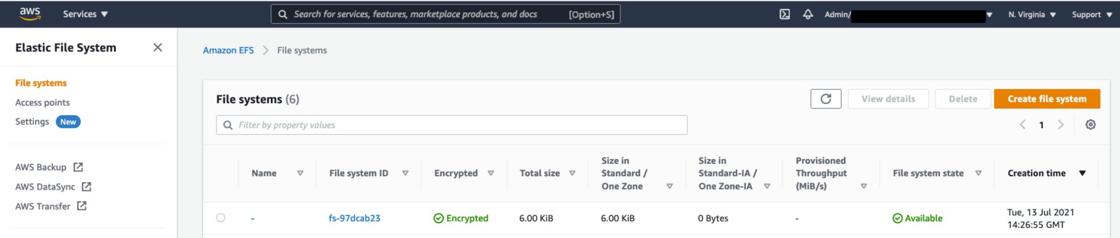Click the Amazon EFS breadcrumb link
The width and height of the screenshot is (1120, 238).
click(x=228, y=50)
